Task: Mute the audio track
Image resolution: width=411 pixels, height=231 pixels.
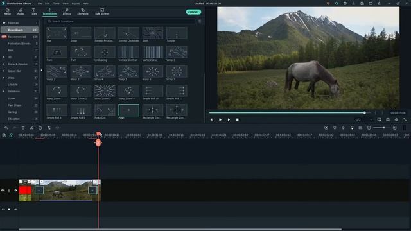Action: pyautogui.click(x=15, y=209)
